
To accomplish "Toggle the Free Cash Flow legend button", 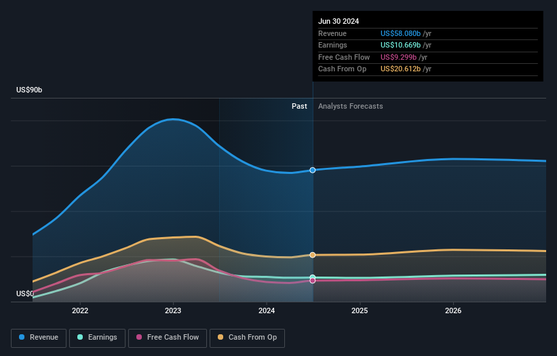I will pyautogui.click(x=168, y=338).
